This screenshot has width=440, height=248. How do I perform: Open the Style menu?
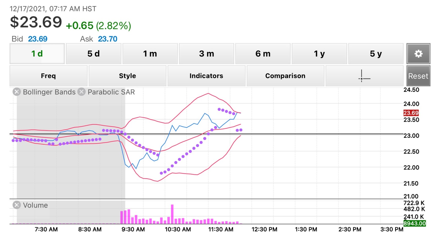(x=128, y=76)
